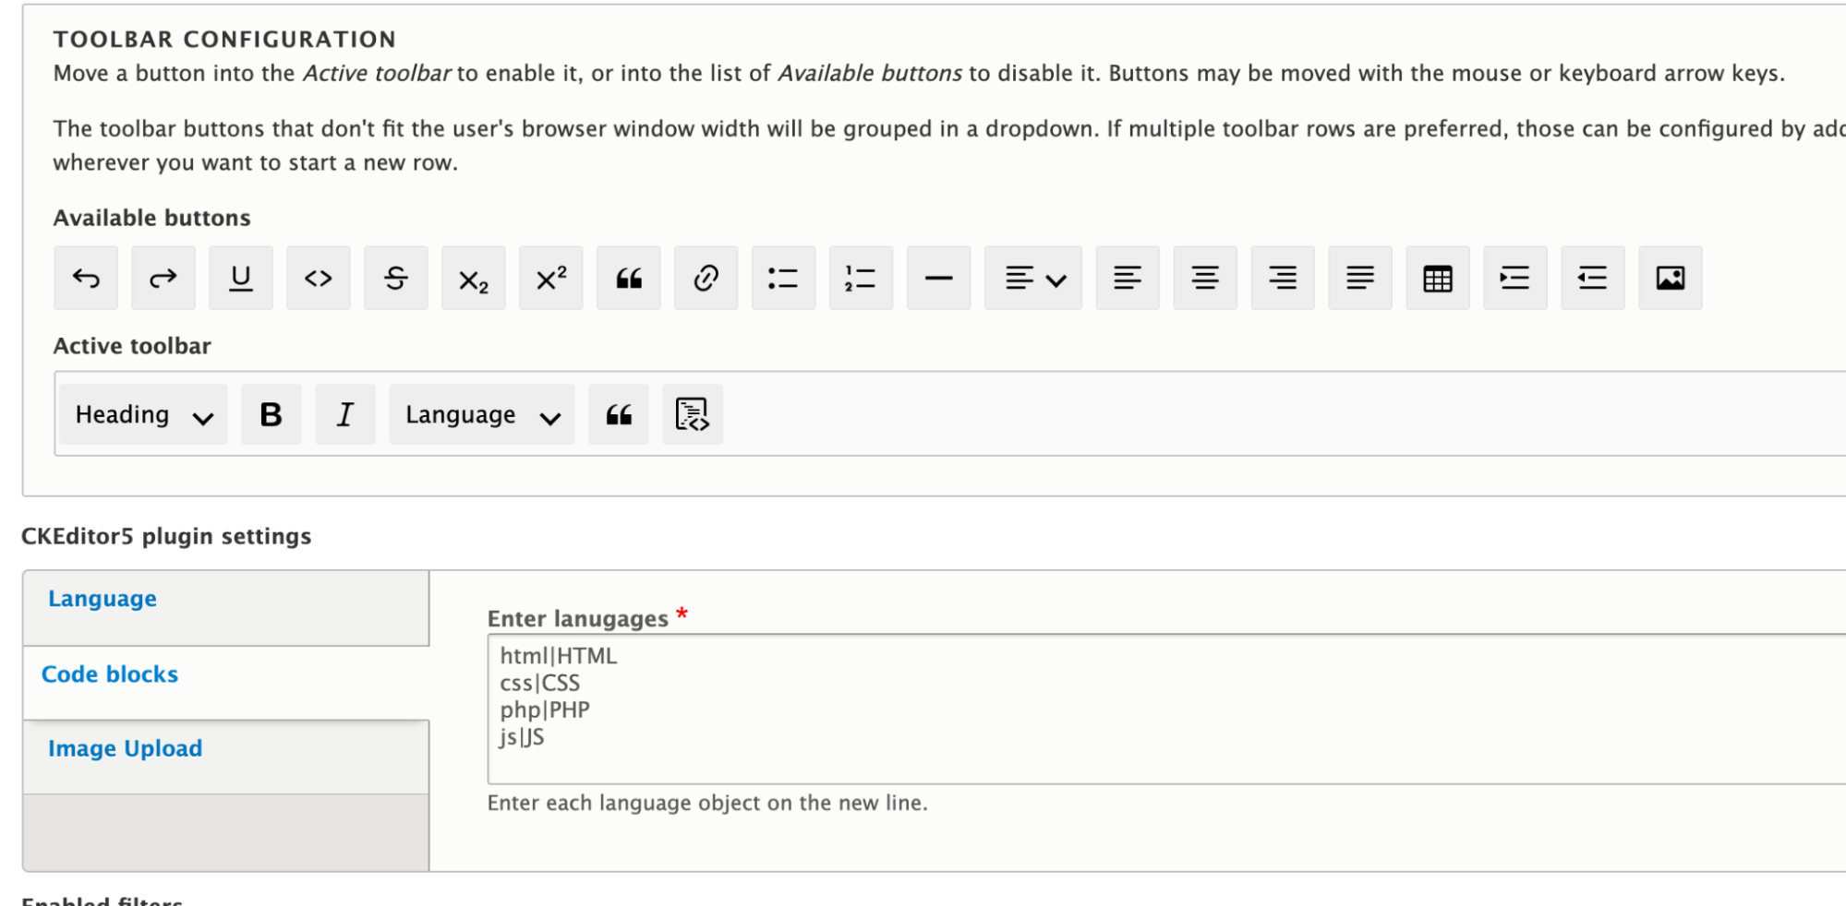
Task: Click the Numbered list icon
Action: point(860,278)
